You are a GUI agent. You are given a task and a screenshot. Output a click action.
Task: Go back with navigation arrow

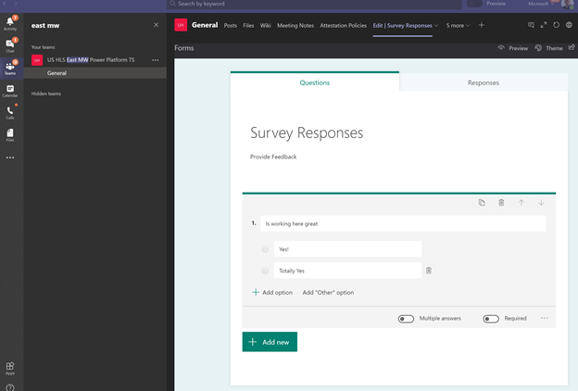click(5, 4)
